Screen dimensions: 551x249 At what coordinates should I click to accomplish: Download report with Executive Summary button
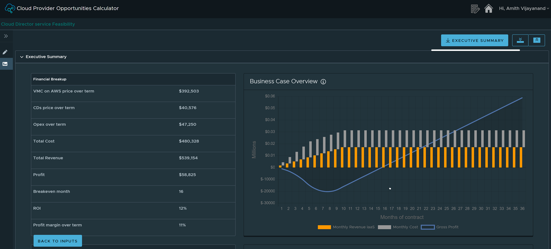click(474, 40)
